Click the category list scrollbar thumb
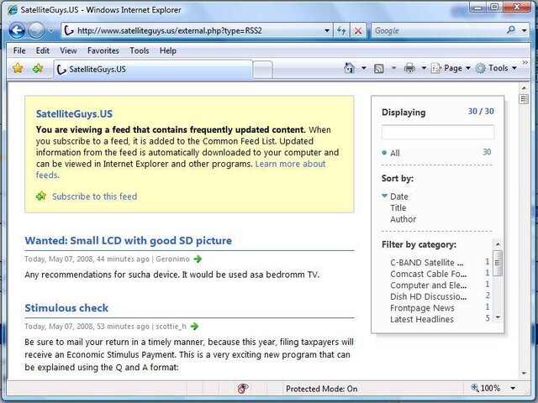 pyautogui.click(x=498, y=263)
